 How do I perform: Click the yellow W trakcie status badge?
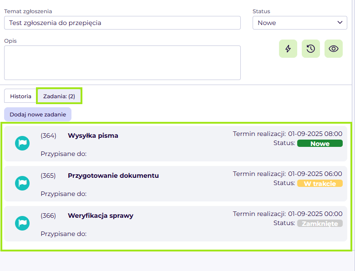[319, 183]
